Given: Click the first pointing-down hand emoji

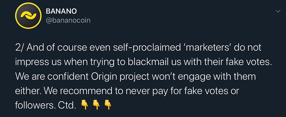Looking at the screenshot, I should tap(85, 105).
